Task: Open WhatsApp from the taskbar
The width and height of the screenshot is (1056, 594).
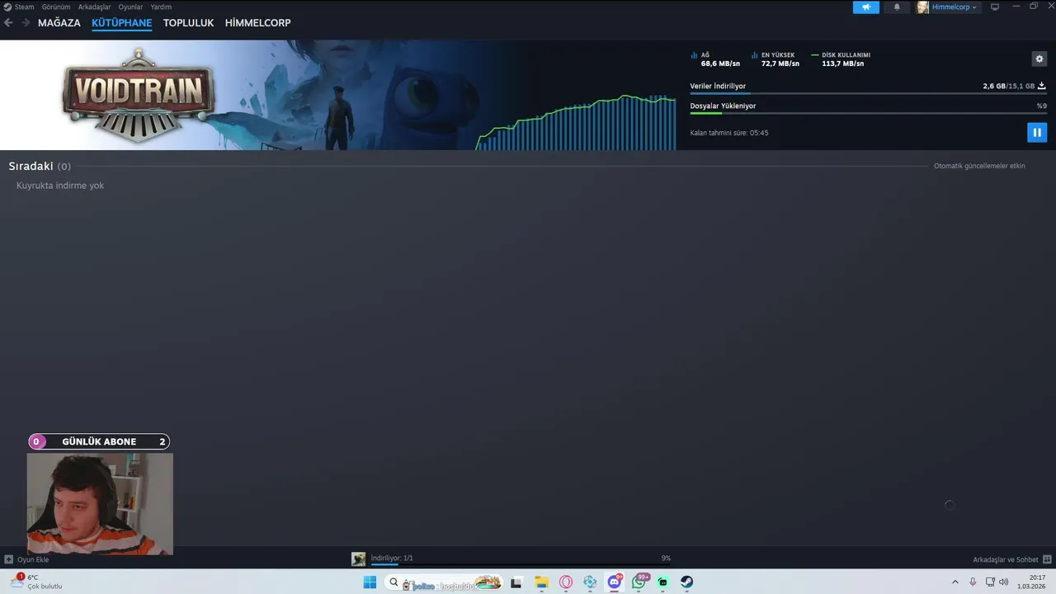Action: coord(639,582)
